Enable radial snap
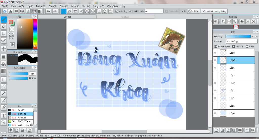The width and height of the screenshot is (259, 139). point(87,11)
